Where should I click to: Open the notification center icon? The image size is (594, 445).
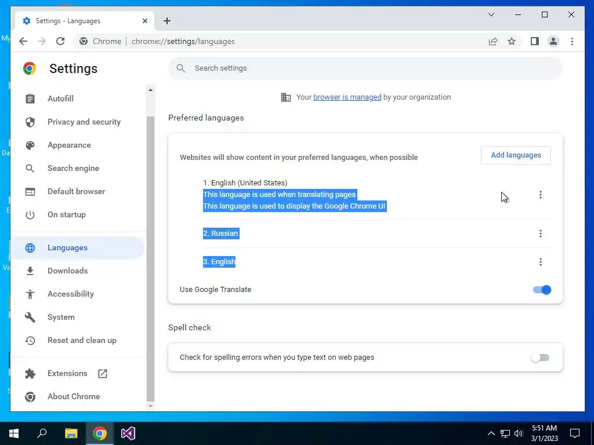click(x=575, y=433)
